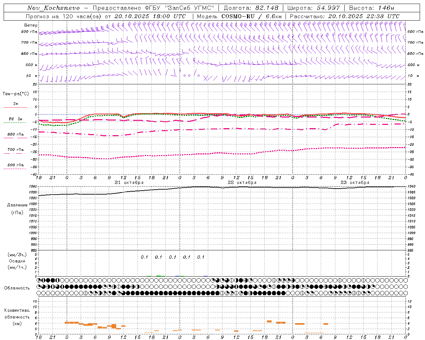This screenshot has height=340, width=425.
Task: Click the Ветер panel label
Action: pyautogui.click(x=31, y=25)
